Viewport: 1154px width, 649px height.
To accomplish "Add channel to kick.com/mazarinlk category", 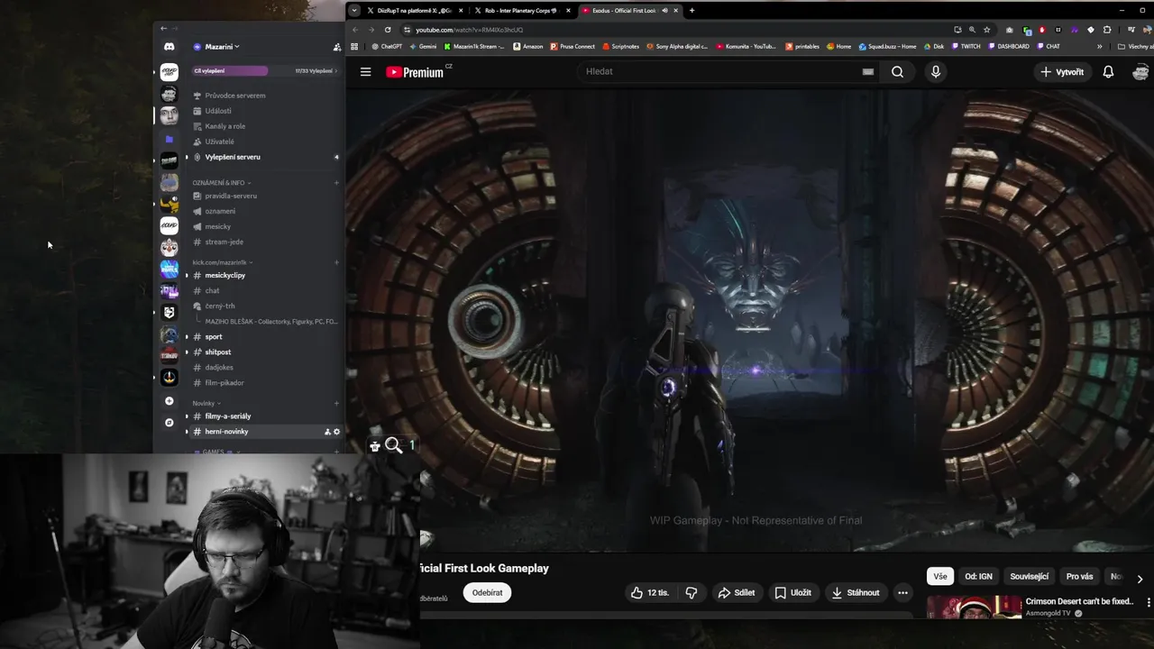I will pyautogui.click(x=336, y=262).
